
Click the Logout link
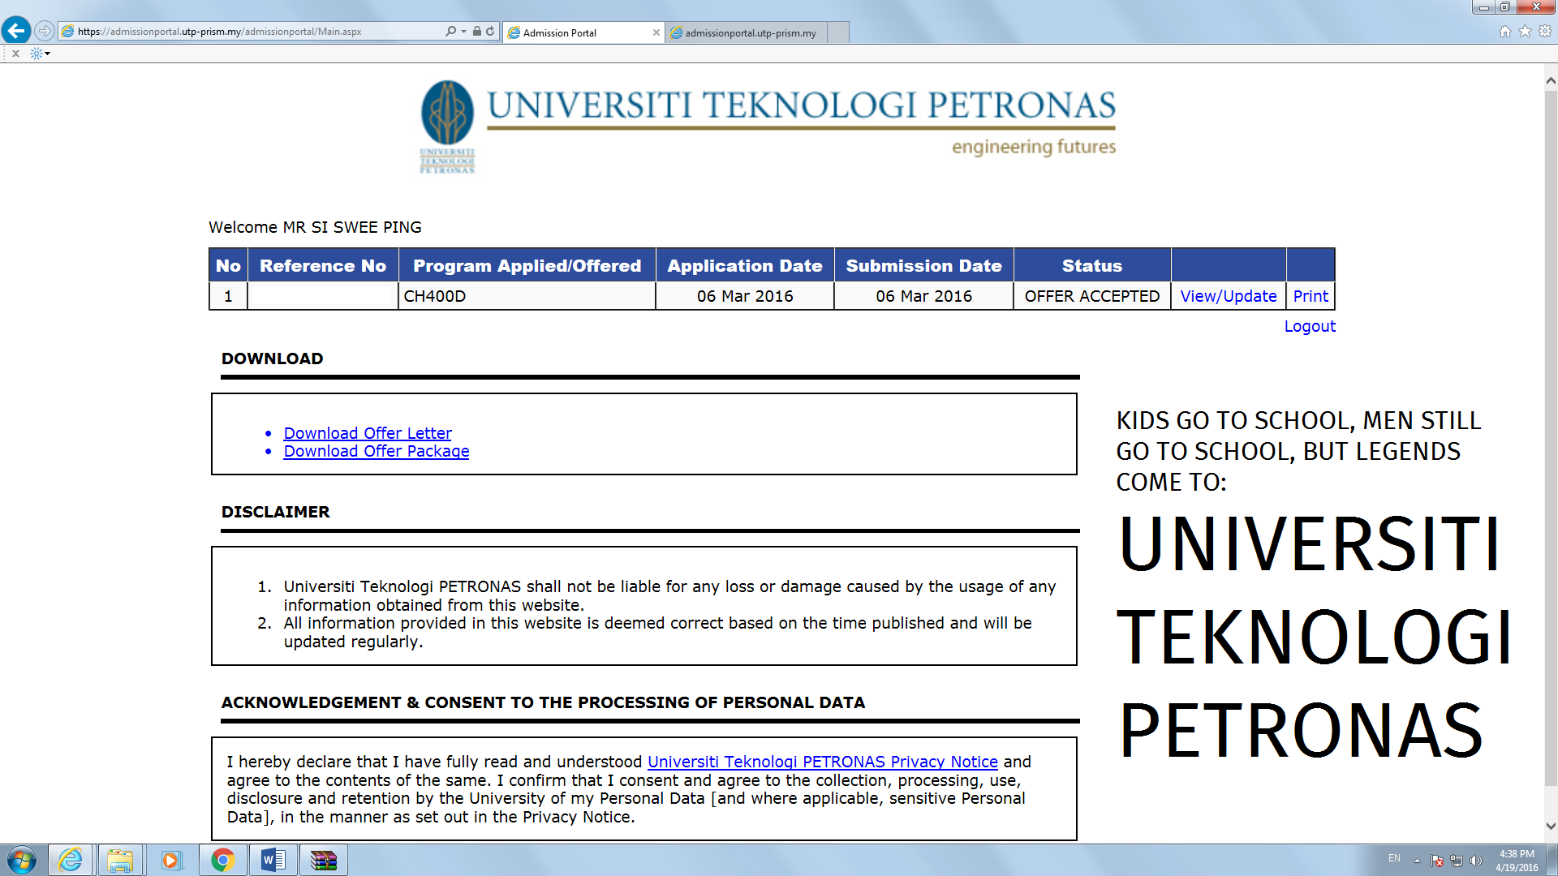coord(1310,326)
